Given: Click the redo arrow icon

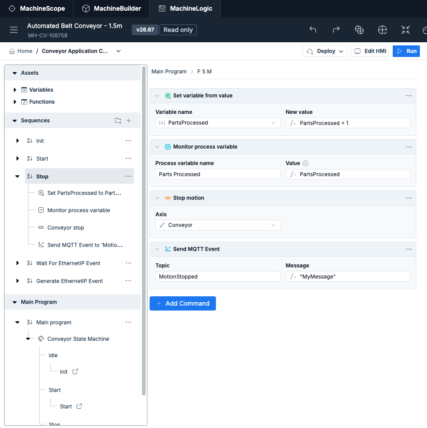Looking at the screenshot, I should (x=336, y=29).
